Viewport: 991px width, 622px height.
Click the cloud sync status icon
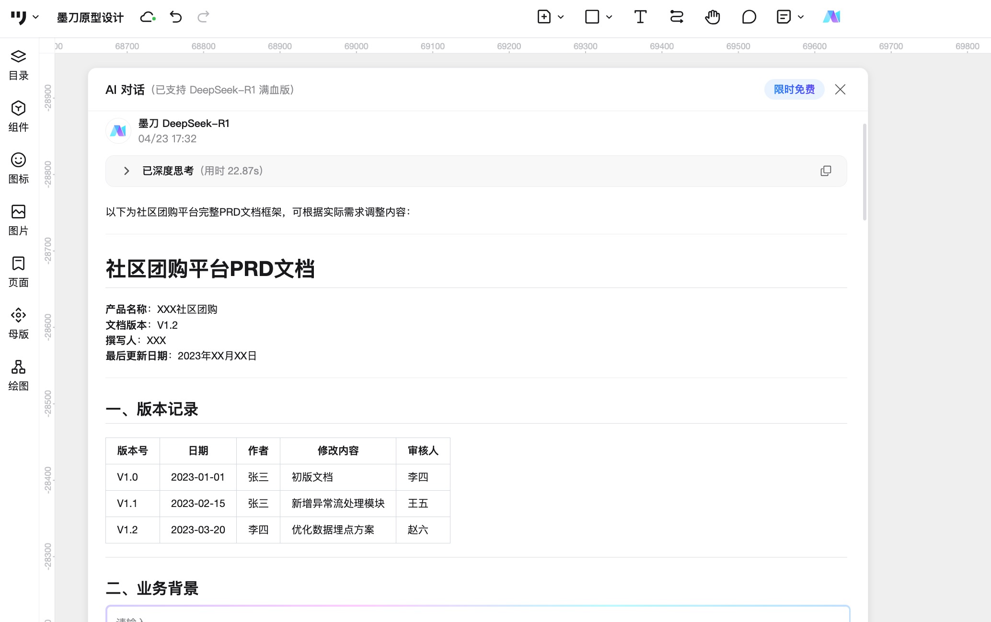148,17
